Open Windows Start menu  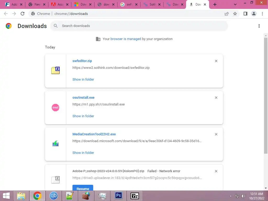tap(6, 196)
